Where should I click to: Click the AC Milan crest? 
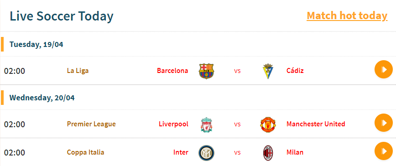coord(268,153)
